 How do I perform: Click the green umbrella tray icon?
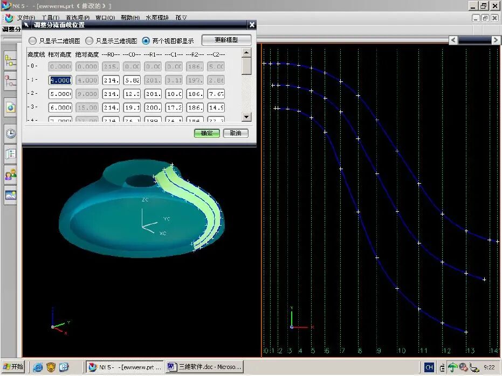[x=452, y=367]
